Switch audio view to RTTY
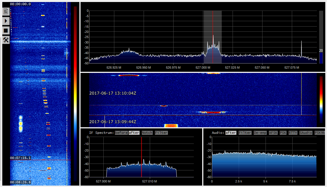The height and width of the screenshot is (187, 327). click(x=293, y=133)
